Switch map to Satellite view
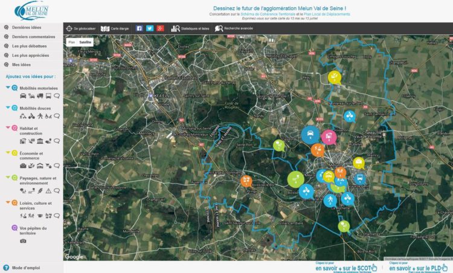The height and width of the screenshot is (273, 453). (85, 42)
